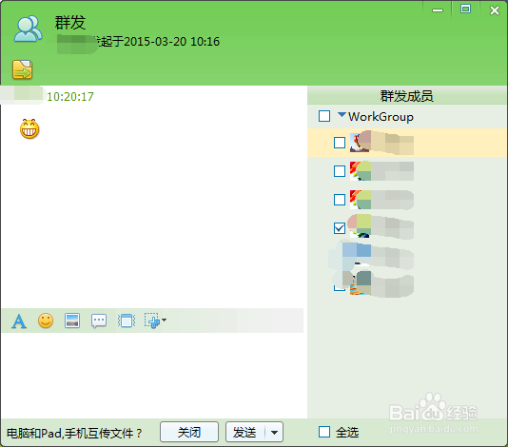Click the grinning emoji in chat
The image size is (508, 447).
click(x=29, y=129)
